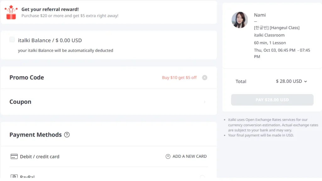Open the Total currency dropdown arrow
The height and width of the screenshot is (181, 322).
(306, 82)
